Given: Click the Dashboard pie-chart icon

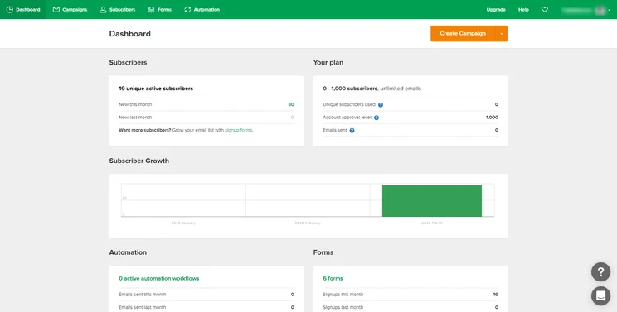Looking at the screenshot, I should point(10,9).
